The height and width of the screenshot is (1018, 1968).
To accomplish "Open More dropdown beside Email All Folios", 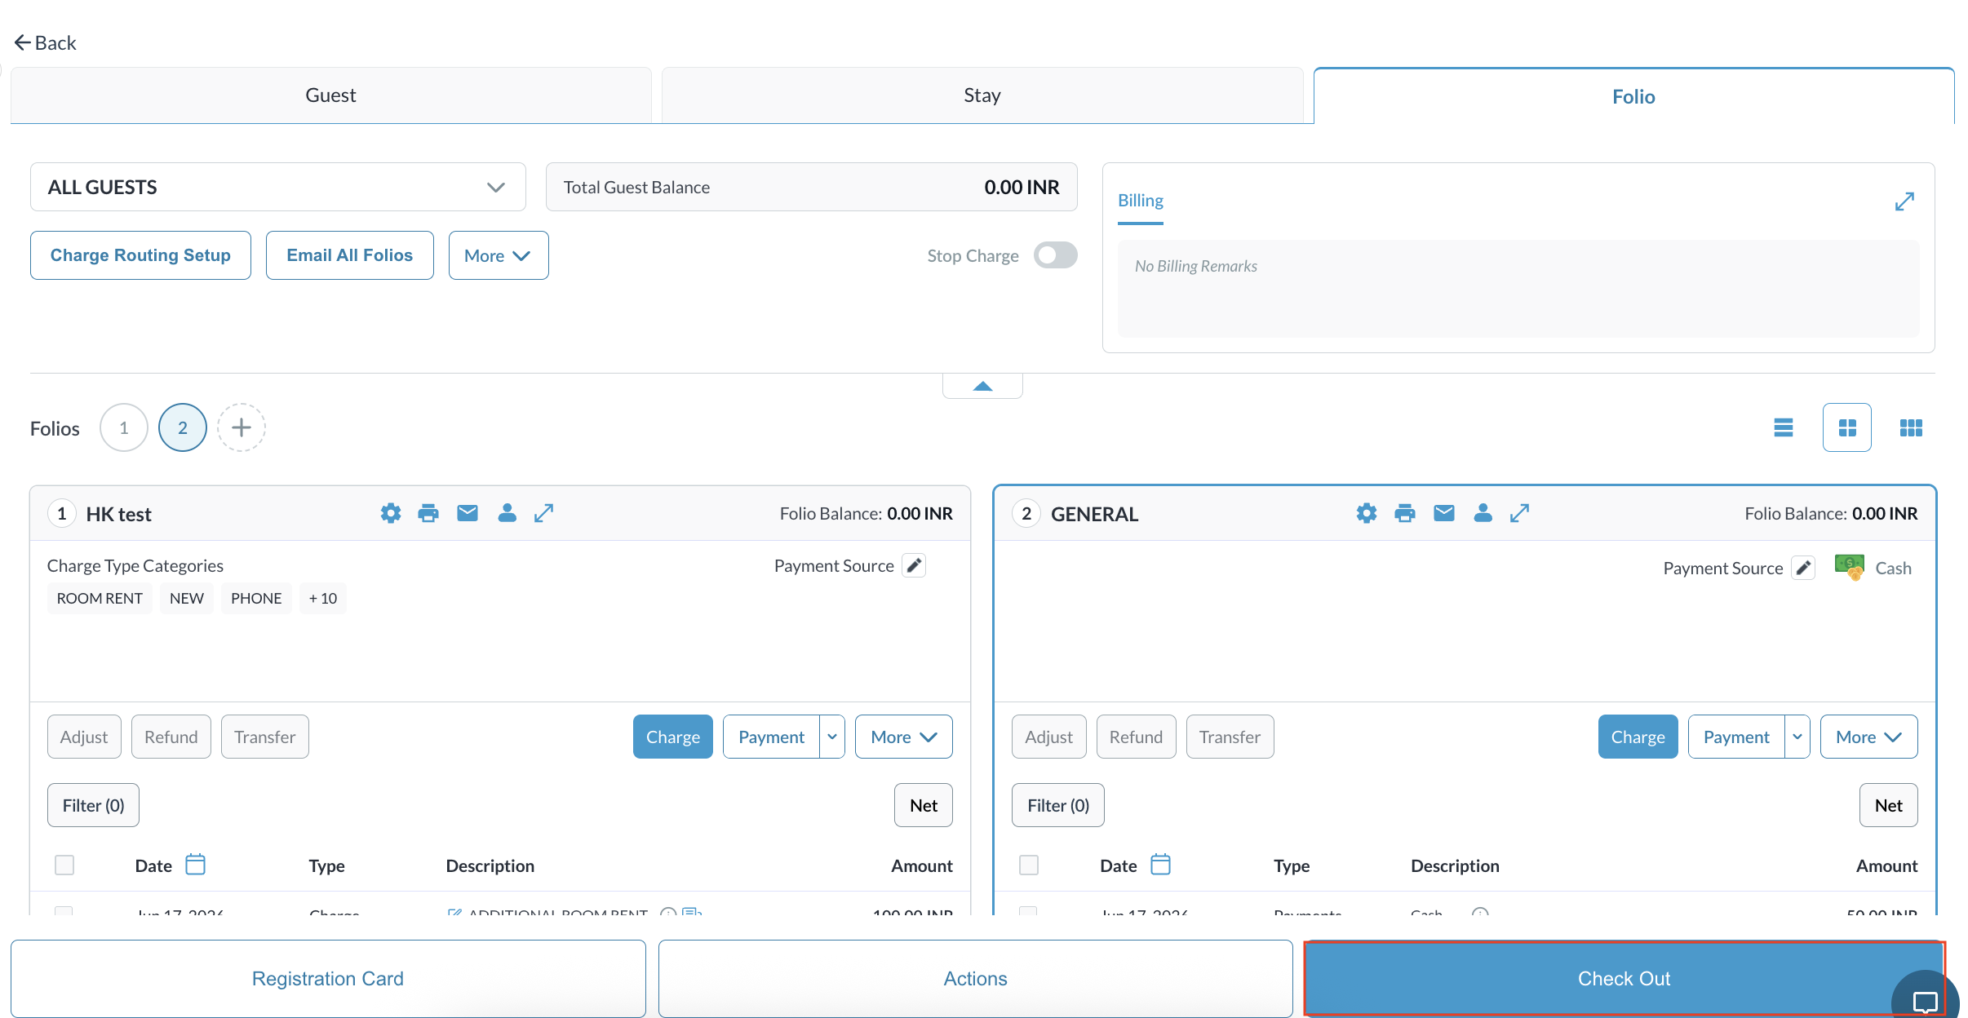I will (499, 255).
